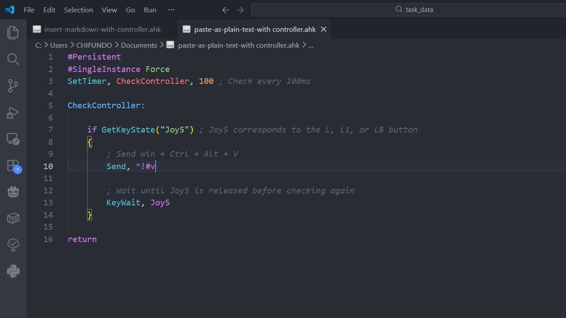Viewport: 566px width, 318px height.
Task: Open the Run and Debug view
Action: tap(13, 113)
